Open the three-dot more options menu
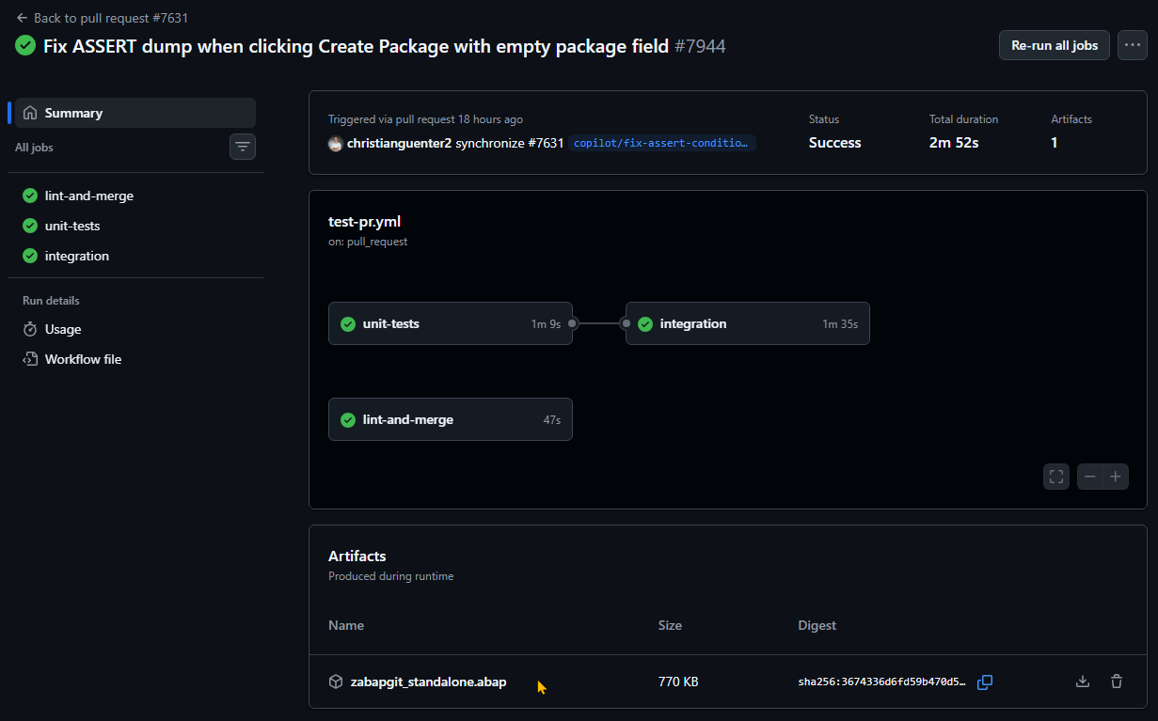This screenshot has width=1158, height=721. 1133,45
